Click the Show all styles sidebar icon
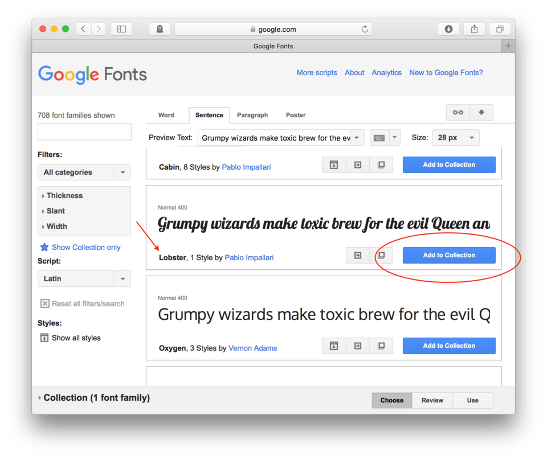547x460 pixels. [x=44, y=338]
